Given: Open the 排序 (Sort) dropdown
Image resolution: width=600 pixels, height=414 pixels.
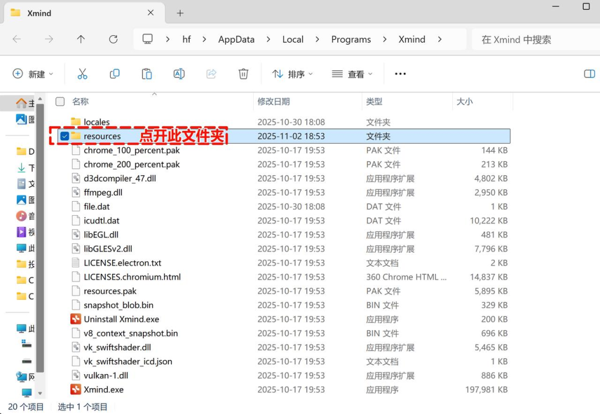Looking at the screenshot, I should 292,73.
